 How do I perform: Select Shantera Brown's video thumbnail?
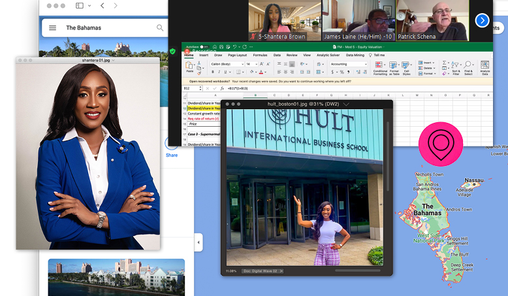(285, 20)
